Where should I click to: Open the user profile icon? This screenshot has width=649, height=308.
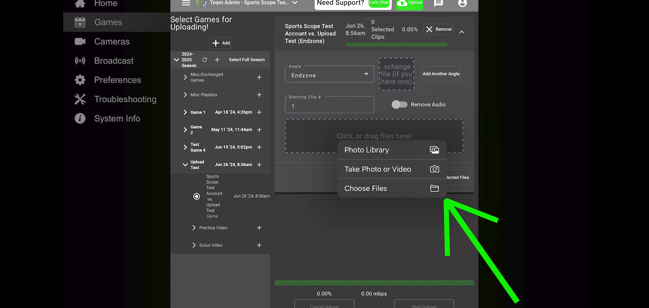pos(462,3)
